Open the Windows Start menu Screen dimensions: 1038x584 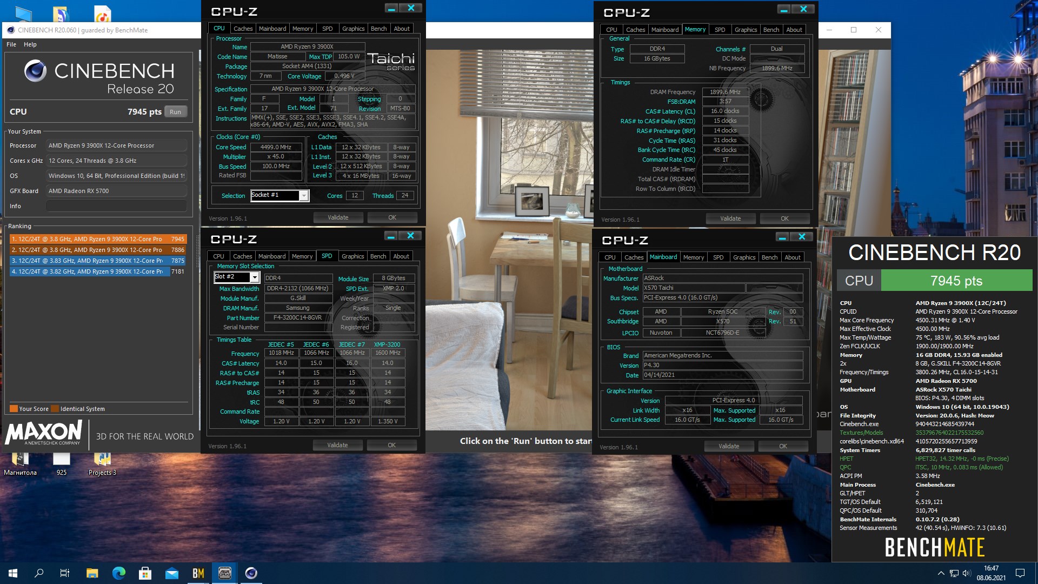pos(13,573)
